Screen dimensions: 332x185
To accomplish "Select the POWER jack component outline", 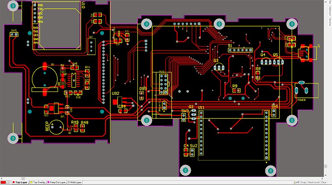I will pyautogui.click(x=307, y=91).
